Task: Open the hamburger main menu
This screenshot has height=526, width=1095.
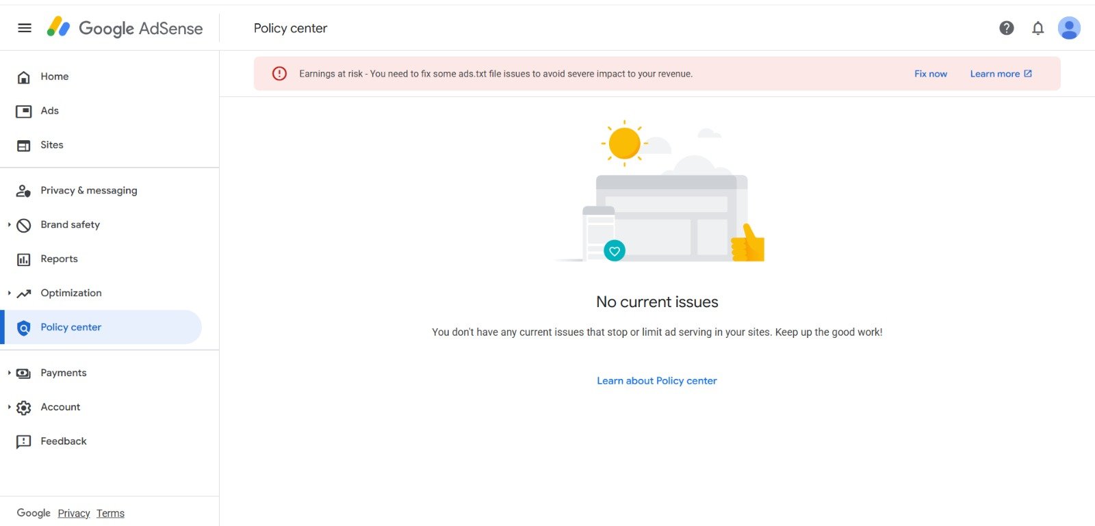Action: coord(25,28)
